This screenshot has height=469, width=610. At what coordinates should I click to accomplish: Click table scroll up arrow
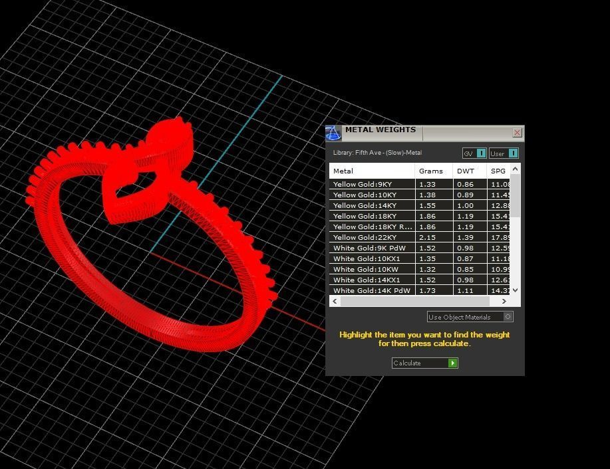[x=515, y=169]
